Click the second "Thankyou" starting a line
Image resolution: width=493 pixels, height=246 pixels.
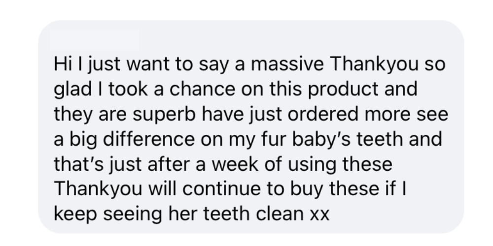coord(98,190)
